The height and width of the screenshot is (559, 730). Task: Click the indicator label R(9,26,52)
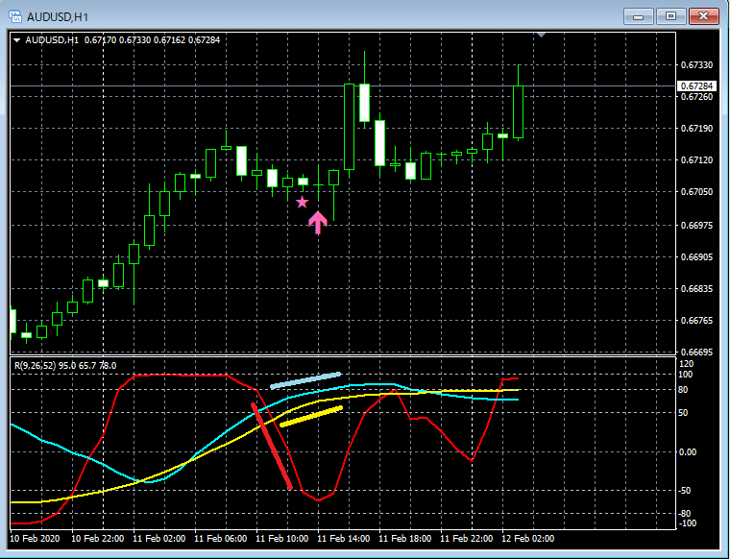[36, 366]
